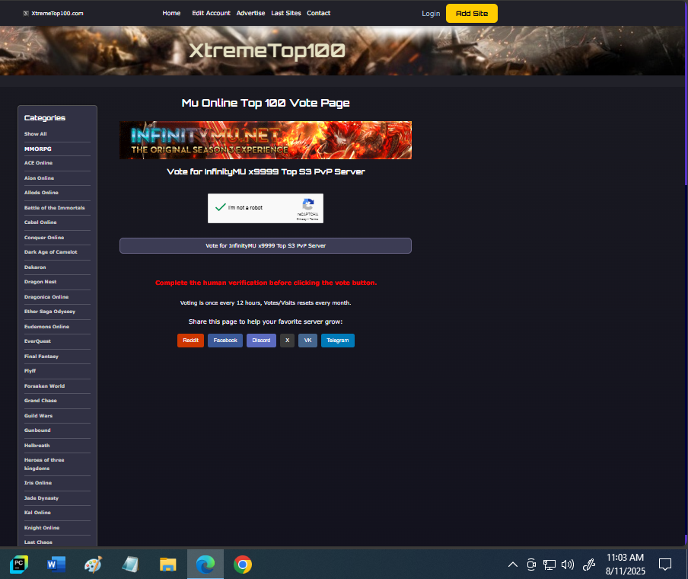Open Dark Age of Camelot category
The height and width of the screenshot is (579, 688).
coord(50,252)
